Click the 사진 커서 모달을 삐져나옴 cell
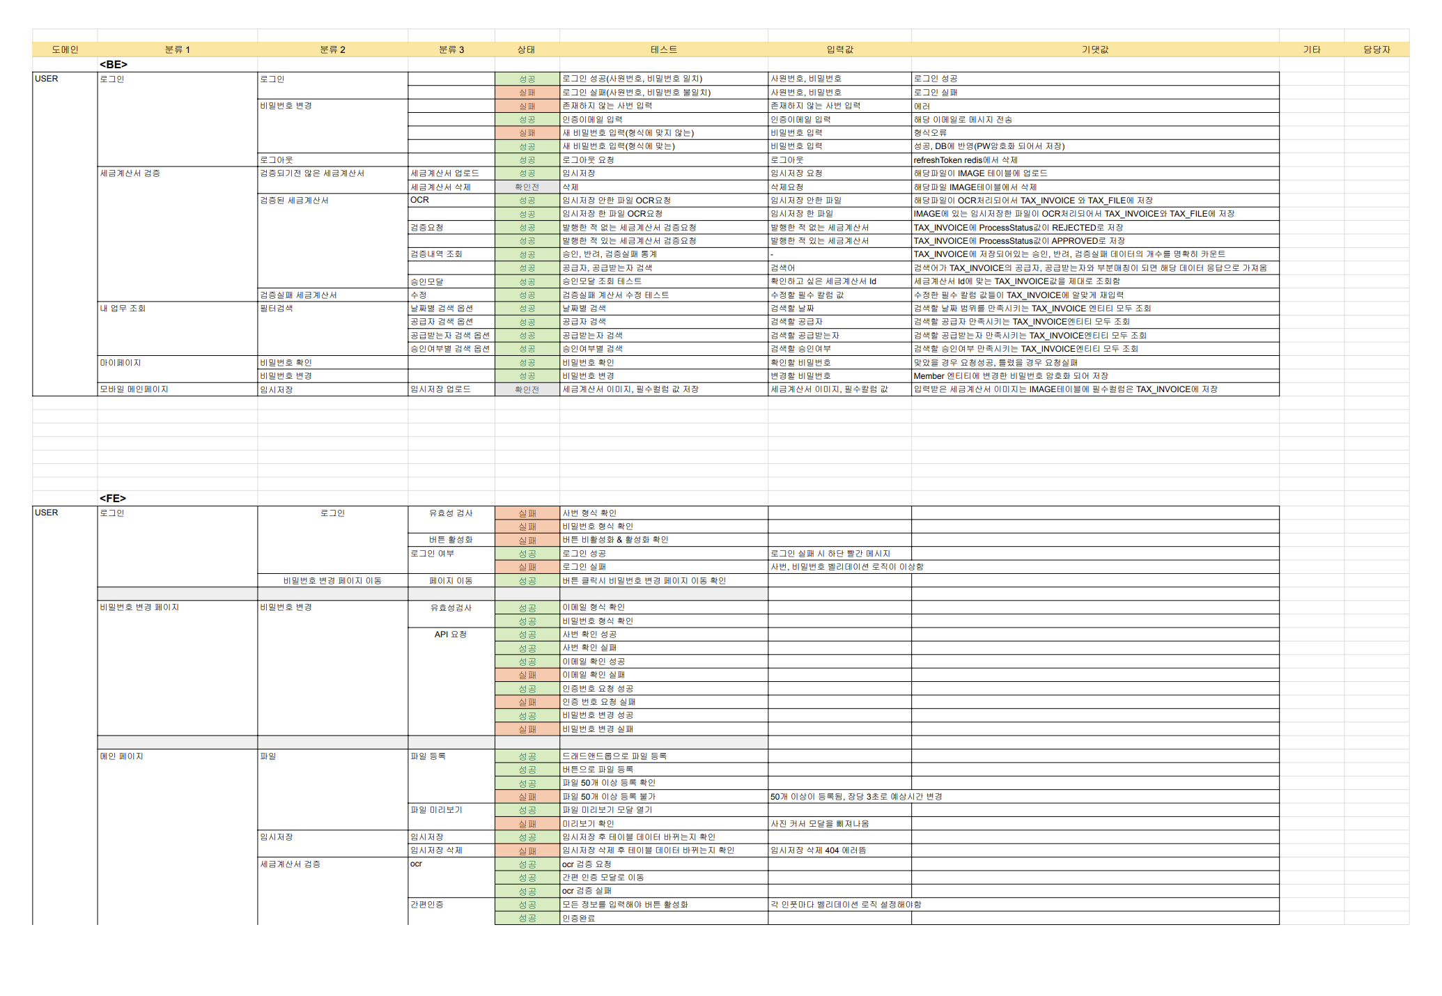The image size is (1442, 996). click(x=819, y=824)
